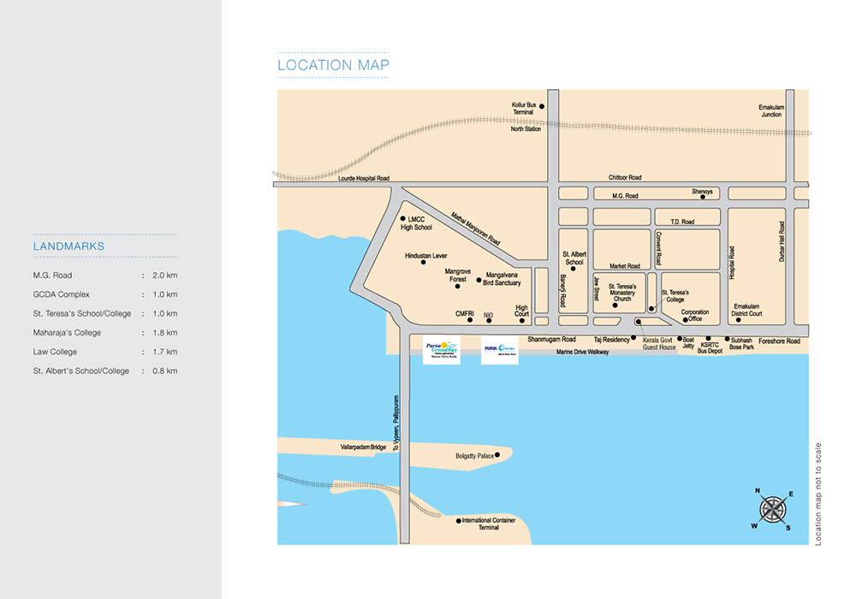
Task: Click the Kollur Bus Terminal marker dot
Action: pos(541,111)
